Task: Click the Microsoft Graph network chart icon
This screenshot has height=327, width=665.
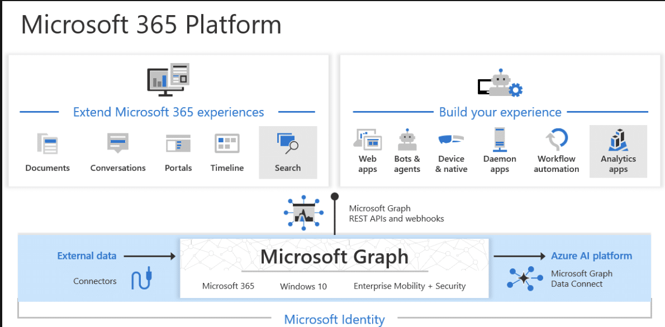Action: pyautogui.click(x=303, y=212)
